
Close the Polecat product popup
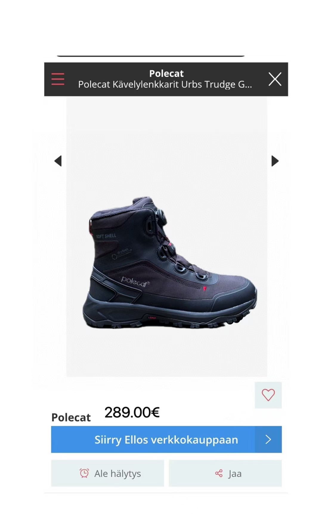275,79
